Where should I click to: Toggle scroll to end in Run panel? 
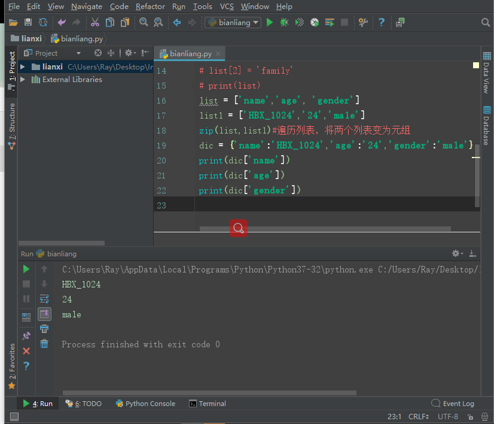tap(44, 314)
